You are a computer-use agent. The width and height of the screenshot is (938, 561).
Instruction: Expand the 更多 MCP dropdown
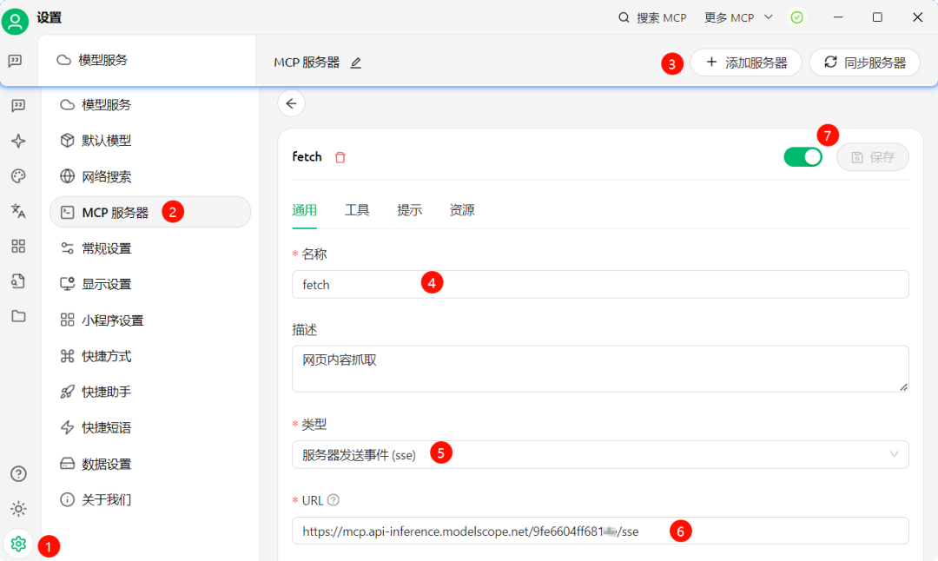pyautogui.click(x=738, y=17)
